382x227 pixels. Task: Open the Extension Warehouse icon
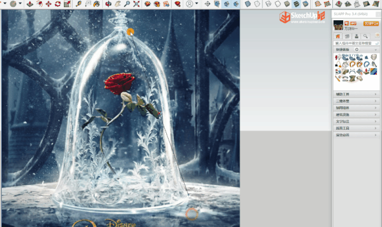157,4
